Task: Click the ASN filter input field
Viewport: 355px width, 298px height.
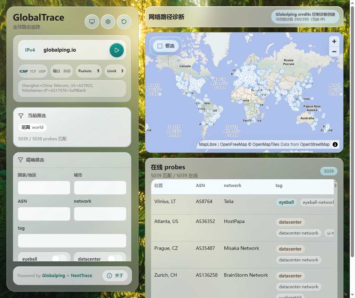Action: point(44,214)
